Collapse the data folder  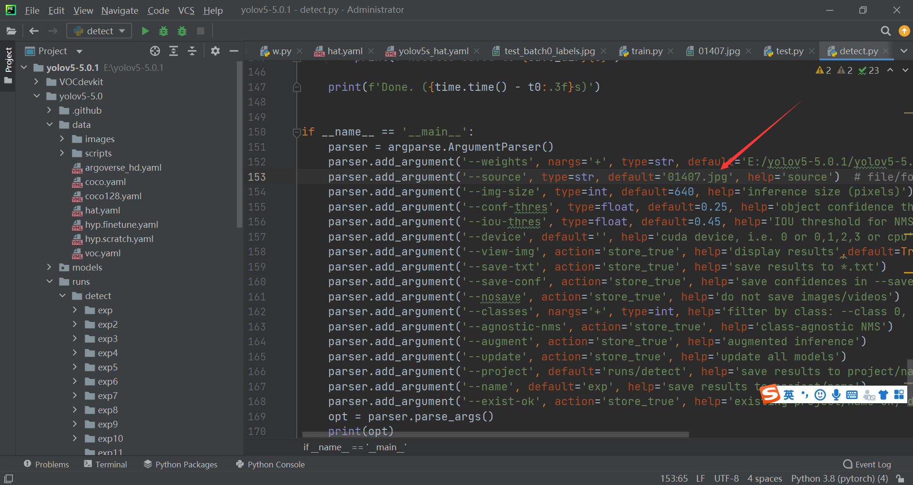tap(49, 125)
